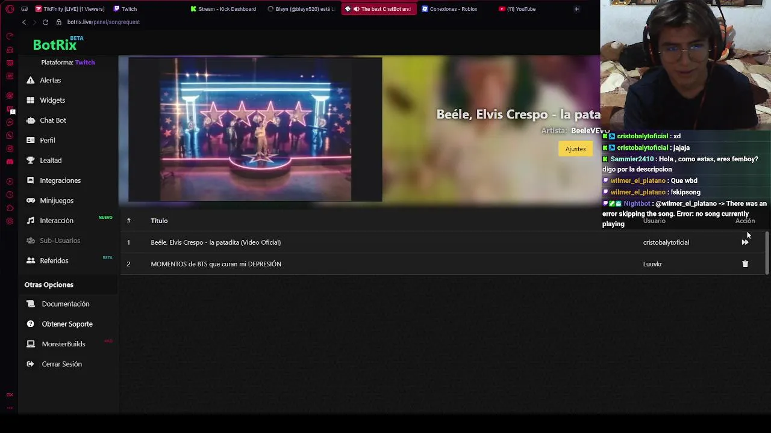Open Discord in Opera sidebar
Viewport: 771px width, 433px height.
pos(10,162)
